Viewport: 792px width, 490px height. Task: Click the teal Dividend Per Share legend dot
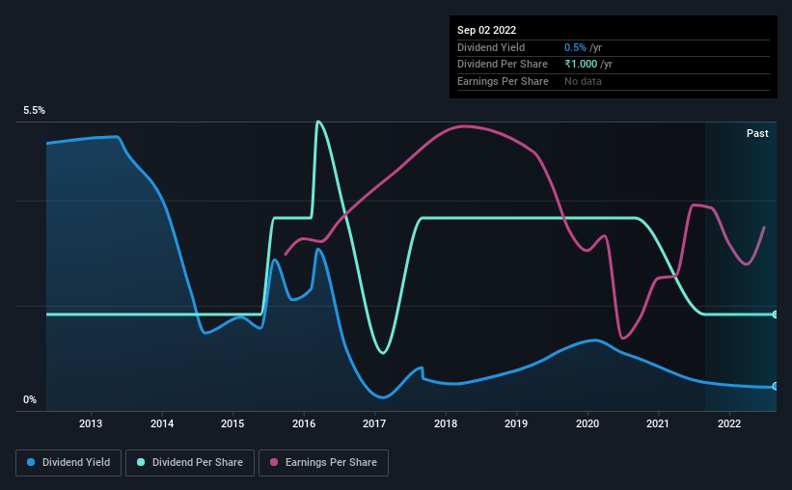[x=141, y=462]
